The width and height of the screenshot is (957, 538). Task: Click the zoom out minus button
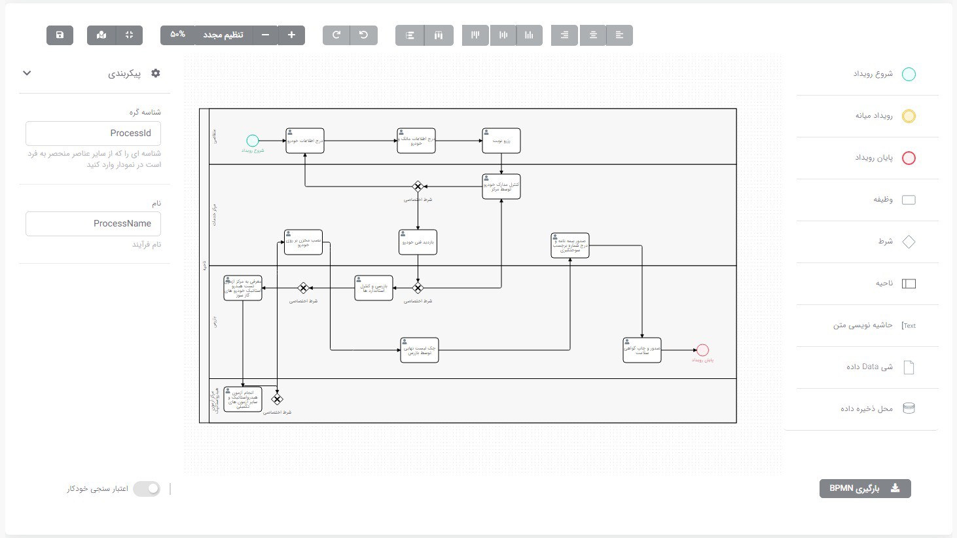click(265, 35)
